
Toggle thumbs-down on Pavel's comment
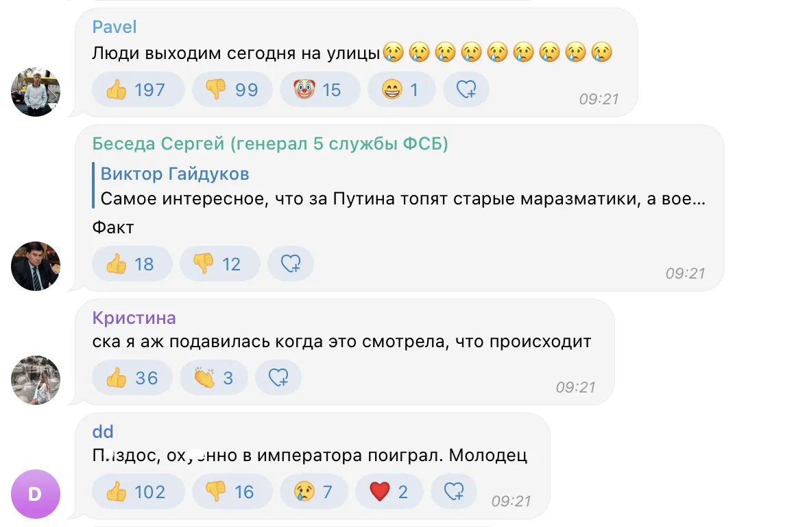(232, 89)
